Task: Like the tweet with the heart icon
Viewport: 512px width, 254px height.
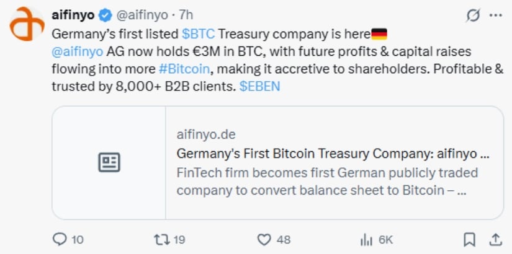Action: (265, 239)
